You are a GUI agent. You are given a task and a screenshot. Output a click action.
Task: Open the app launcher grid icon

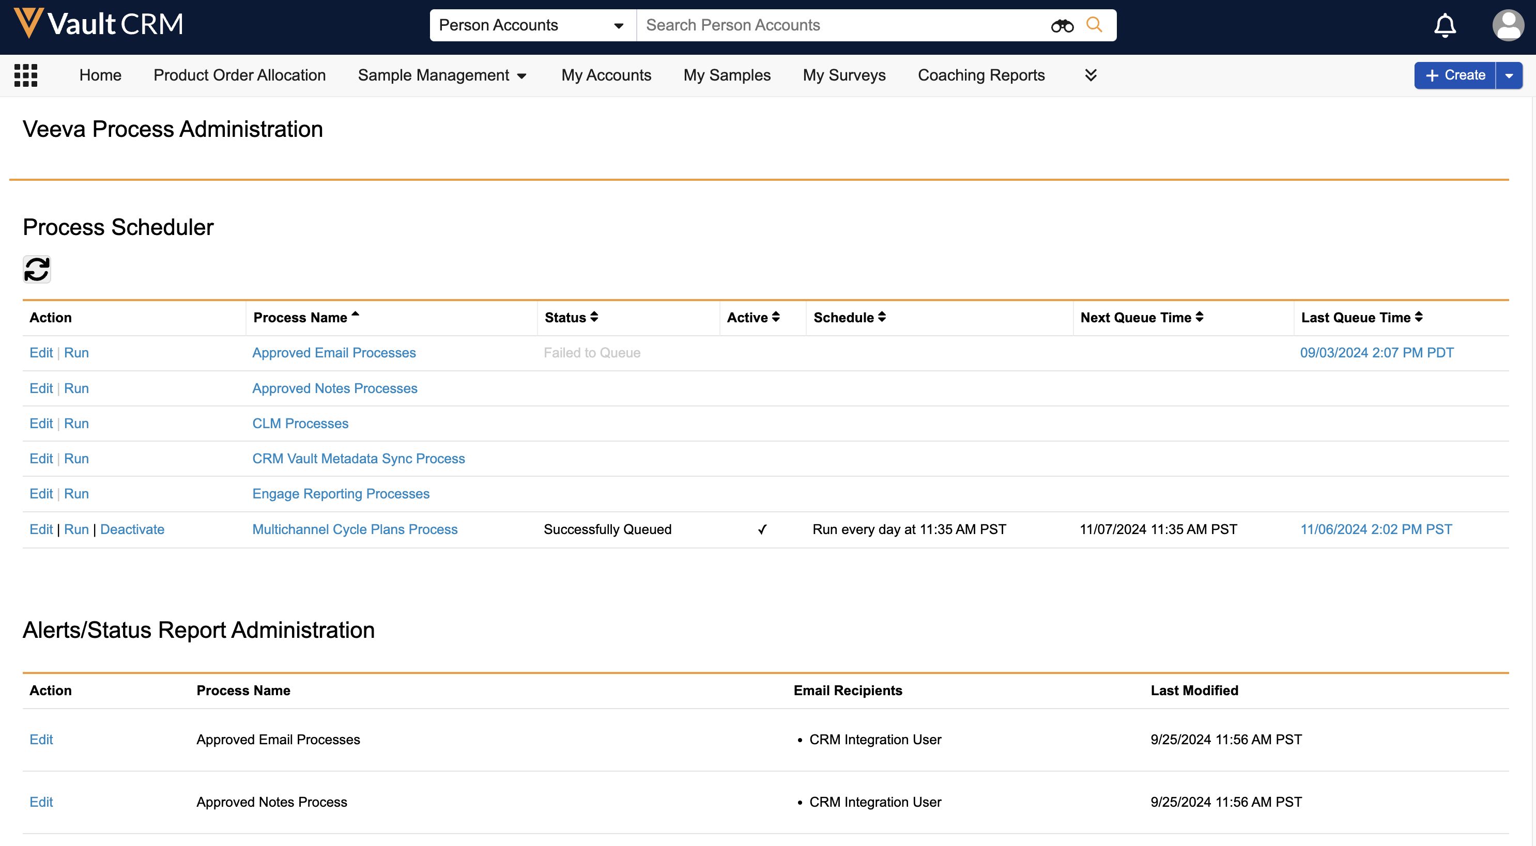coord(26,75)
